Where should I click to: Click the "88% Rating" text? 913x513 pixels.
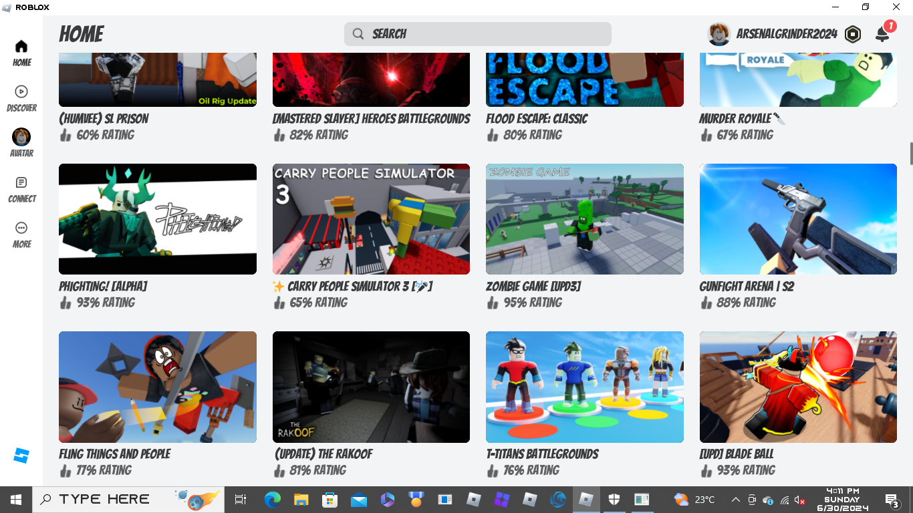pos(745,303)
